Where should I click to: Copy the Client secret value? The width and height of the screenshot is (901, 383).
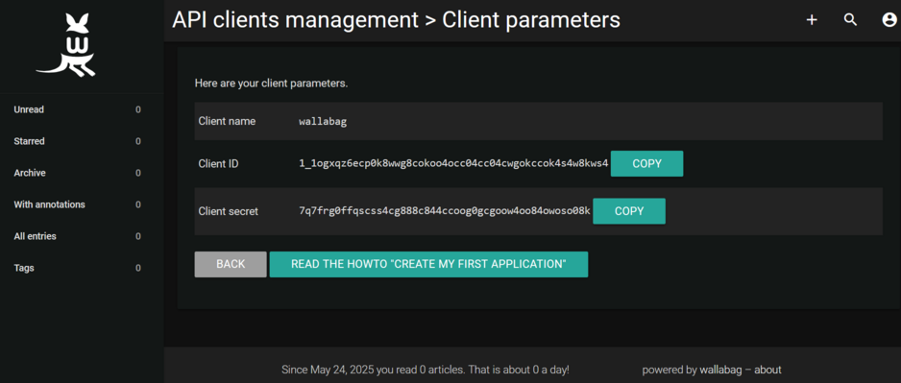click(x=629, y=211)
